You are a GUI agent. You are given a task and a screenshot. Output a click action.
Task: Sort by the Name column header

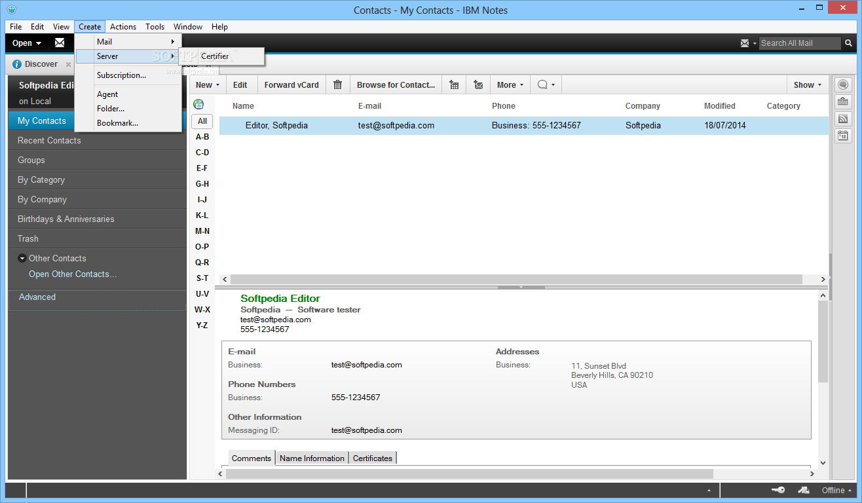click(243, 106)
